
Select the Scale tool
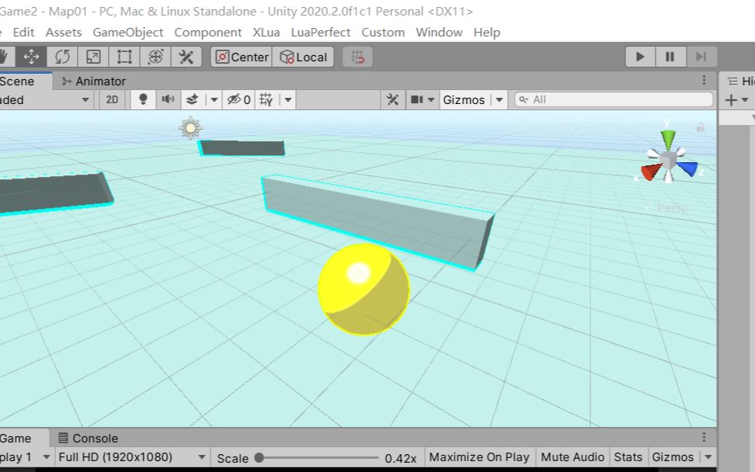pyautogui.click(x=92, y=56)
